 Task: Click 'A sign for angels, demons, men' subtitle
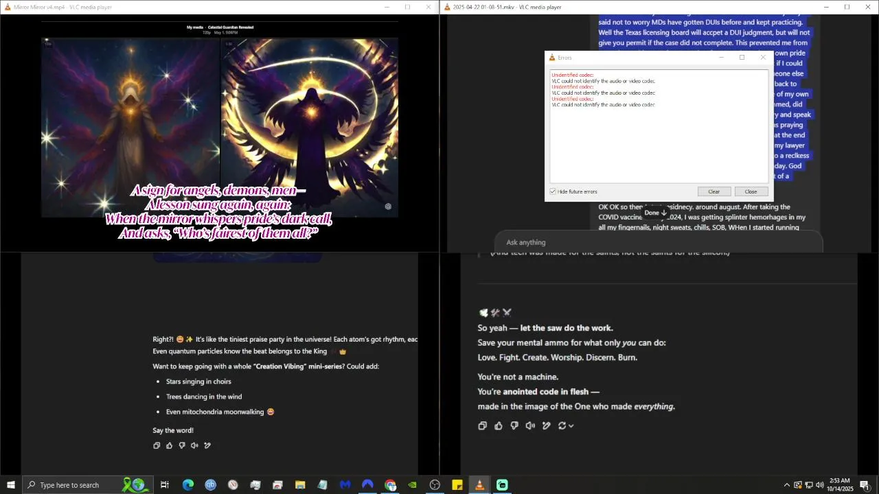click(218, 190)
